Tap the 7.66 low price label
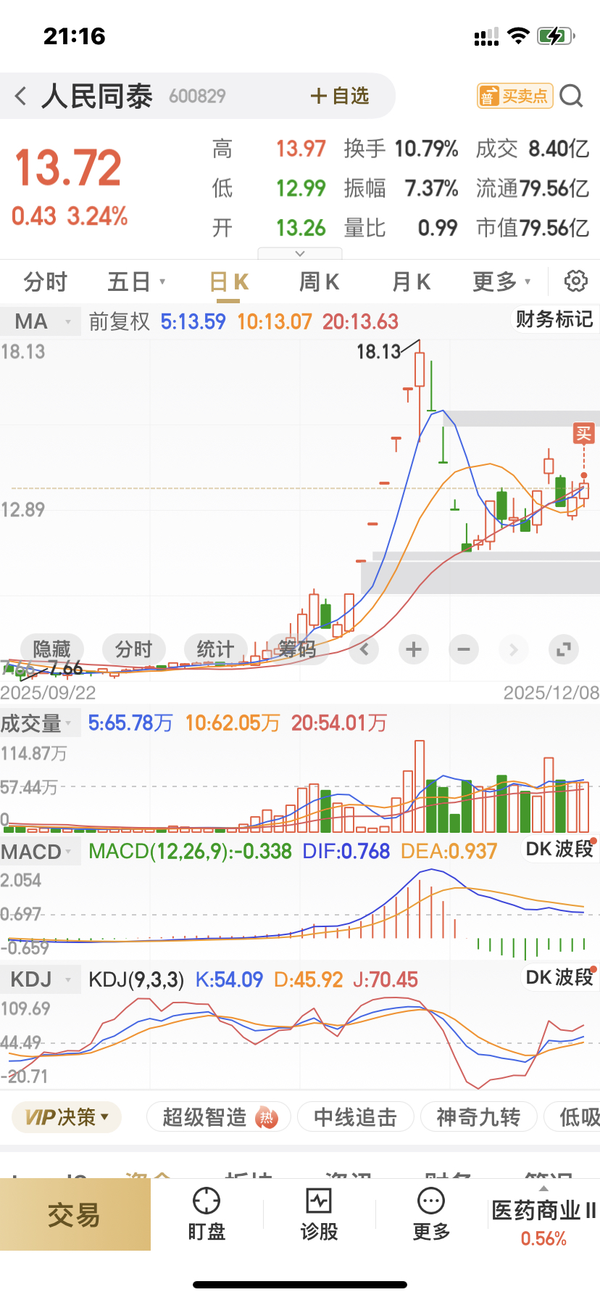The image size is (600, 1300). 65,668
